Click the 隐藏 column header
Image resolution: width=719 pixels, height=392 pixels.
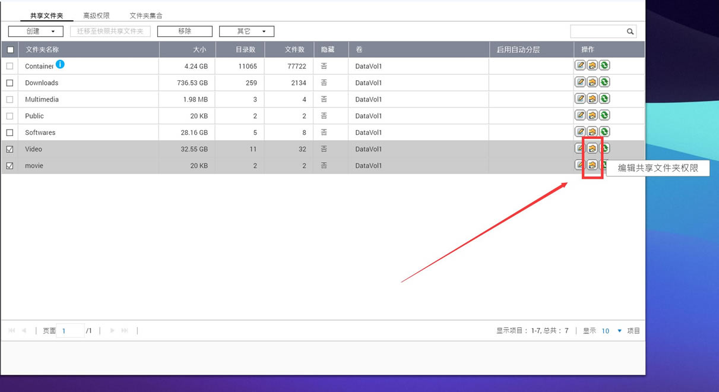coord(331,49)
